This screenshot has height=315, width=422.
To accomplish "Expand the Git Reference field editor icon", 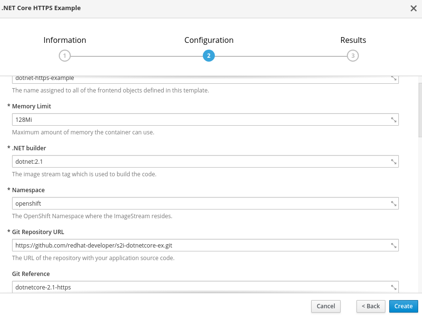I will tap(394, 287).
